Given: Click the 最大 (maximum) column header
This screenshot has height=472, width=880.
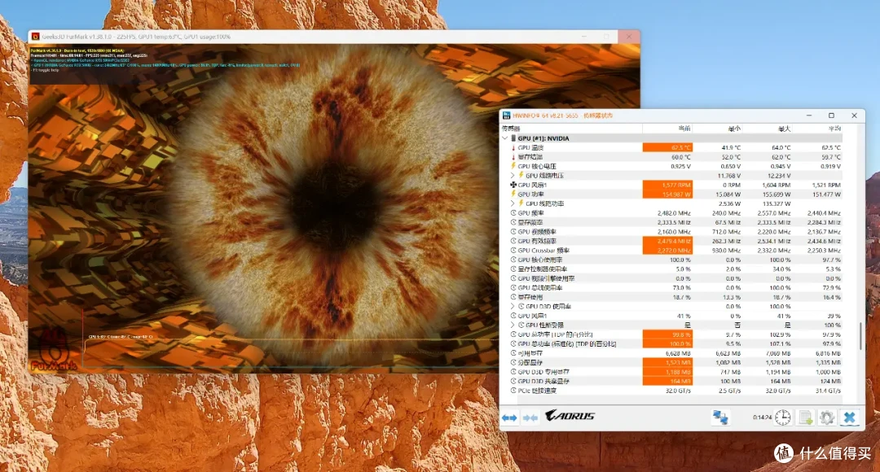Looking at the screenshot, I should click(768, 129).
